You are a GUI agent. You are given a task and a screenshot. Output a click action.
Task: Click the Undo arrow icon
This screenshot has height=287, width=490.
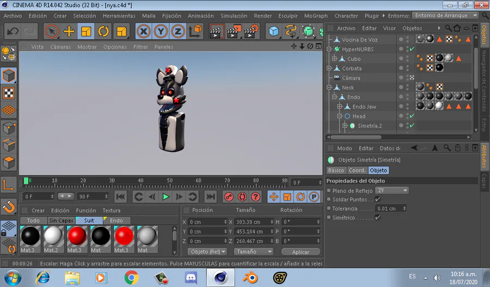(13, 31)
